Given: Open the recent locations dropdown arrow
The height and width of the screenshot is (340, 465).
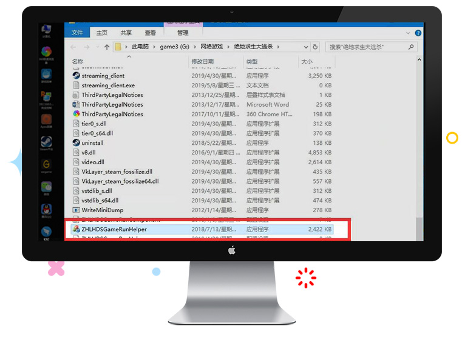Looking at the screenshot, I should (97, 47).
